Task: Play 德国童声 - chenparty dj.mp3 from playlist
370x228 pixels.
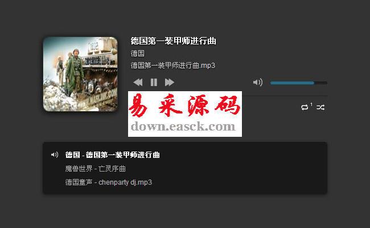Action: coord(109,182)
